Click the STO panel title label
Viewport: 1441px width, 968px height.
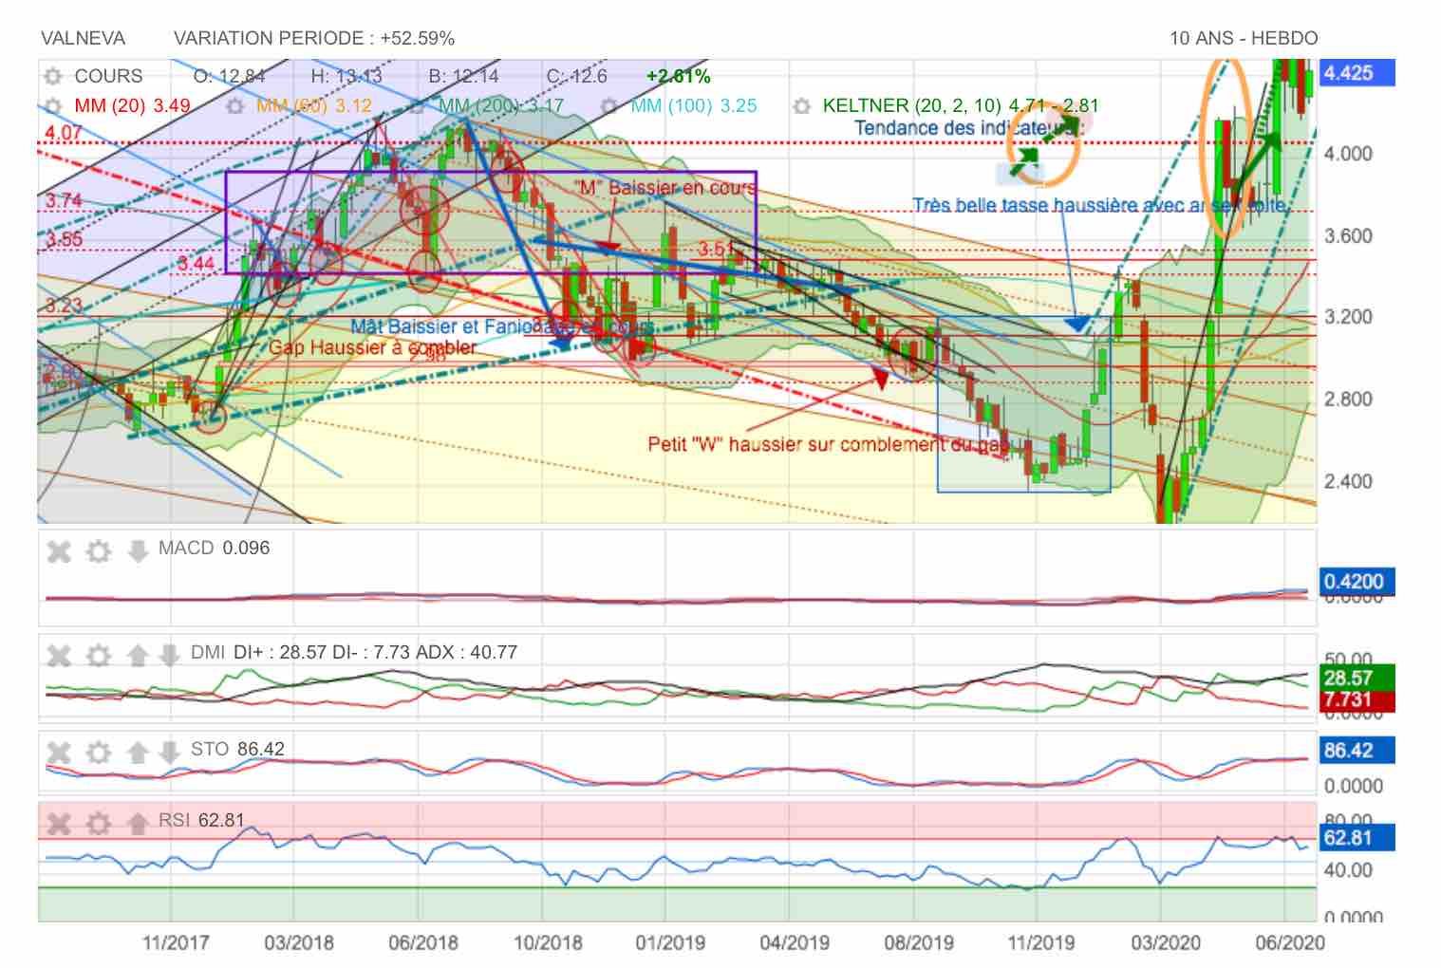237,749
